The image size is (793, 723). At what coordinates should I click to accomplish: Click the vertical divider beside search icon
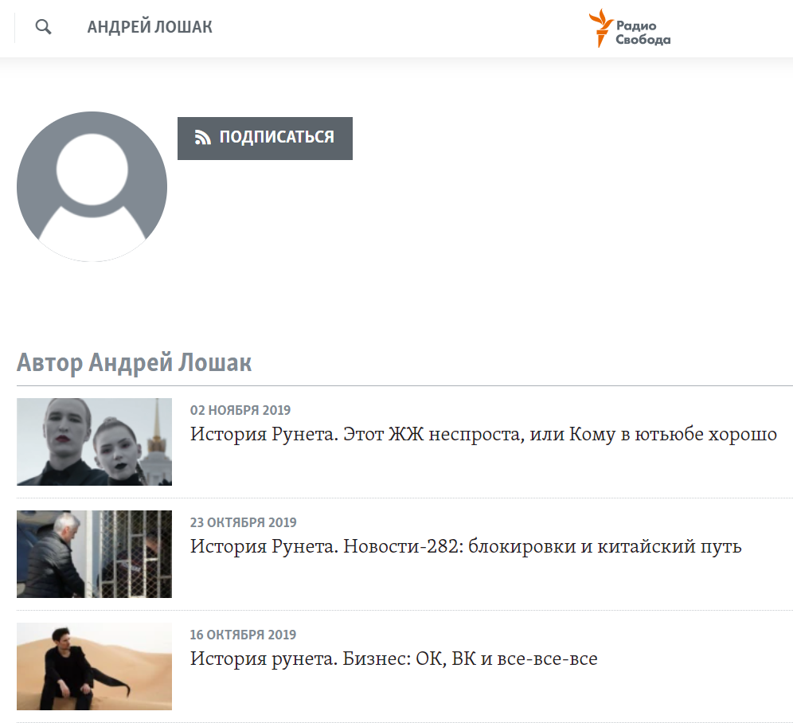[x=14, y=28]
